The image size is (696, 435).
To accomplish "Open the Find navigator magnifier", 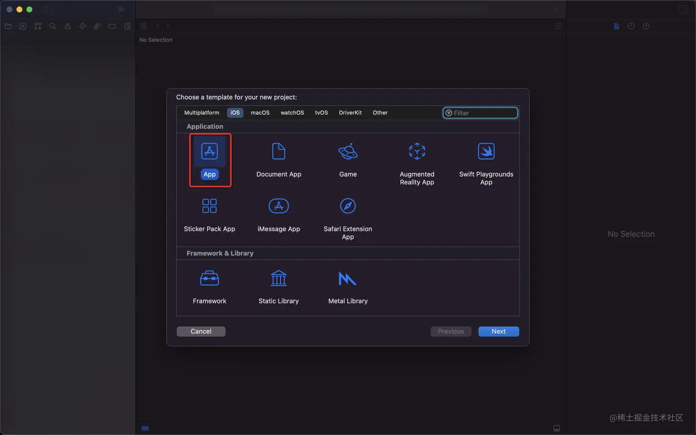I will (x=52, y=26).
